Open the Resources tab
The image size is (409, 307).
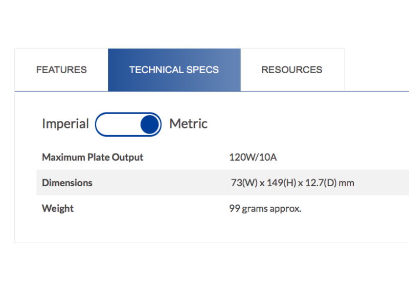click(292, 70)
